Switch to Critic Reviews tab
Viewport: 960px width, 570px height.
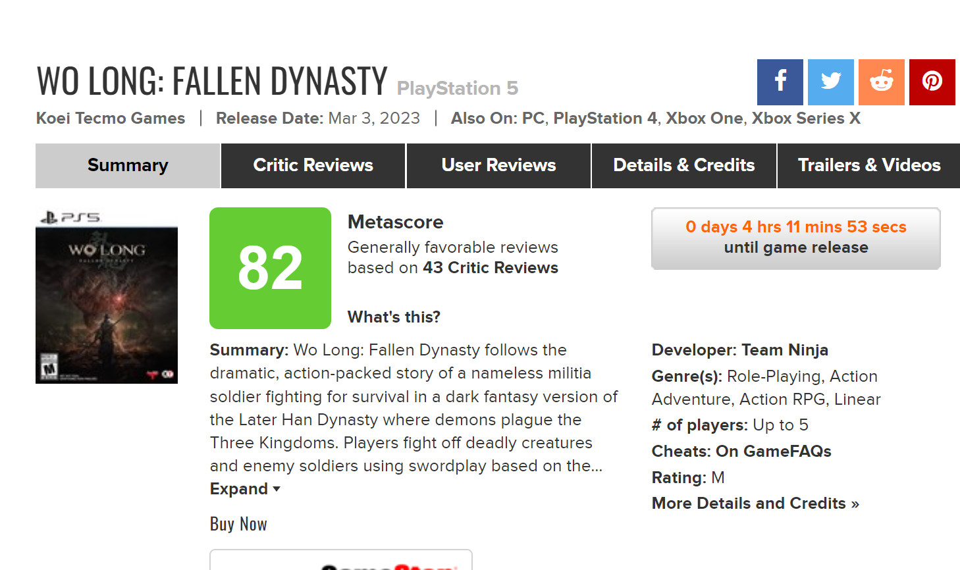[x=313, y=166]
